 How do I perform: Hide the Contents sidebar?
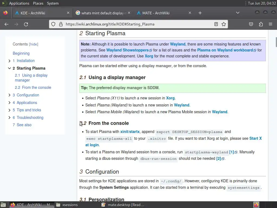[x=34, y=44]
